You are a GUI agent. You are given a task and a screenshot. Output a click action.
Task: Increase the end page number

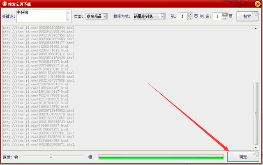tap(225, 15)
